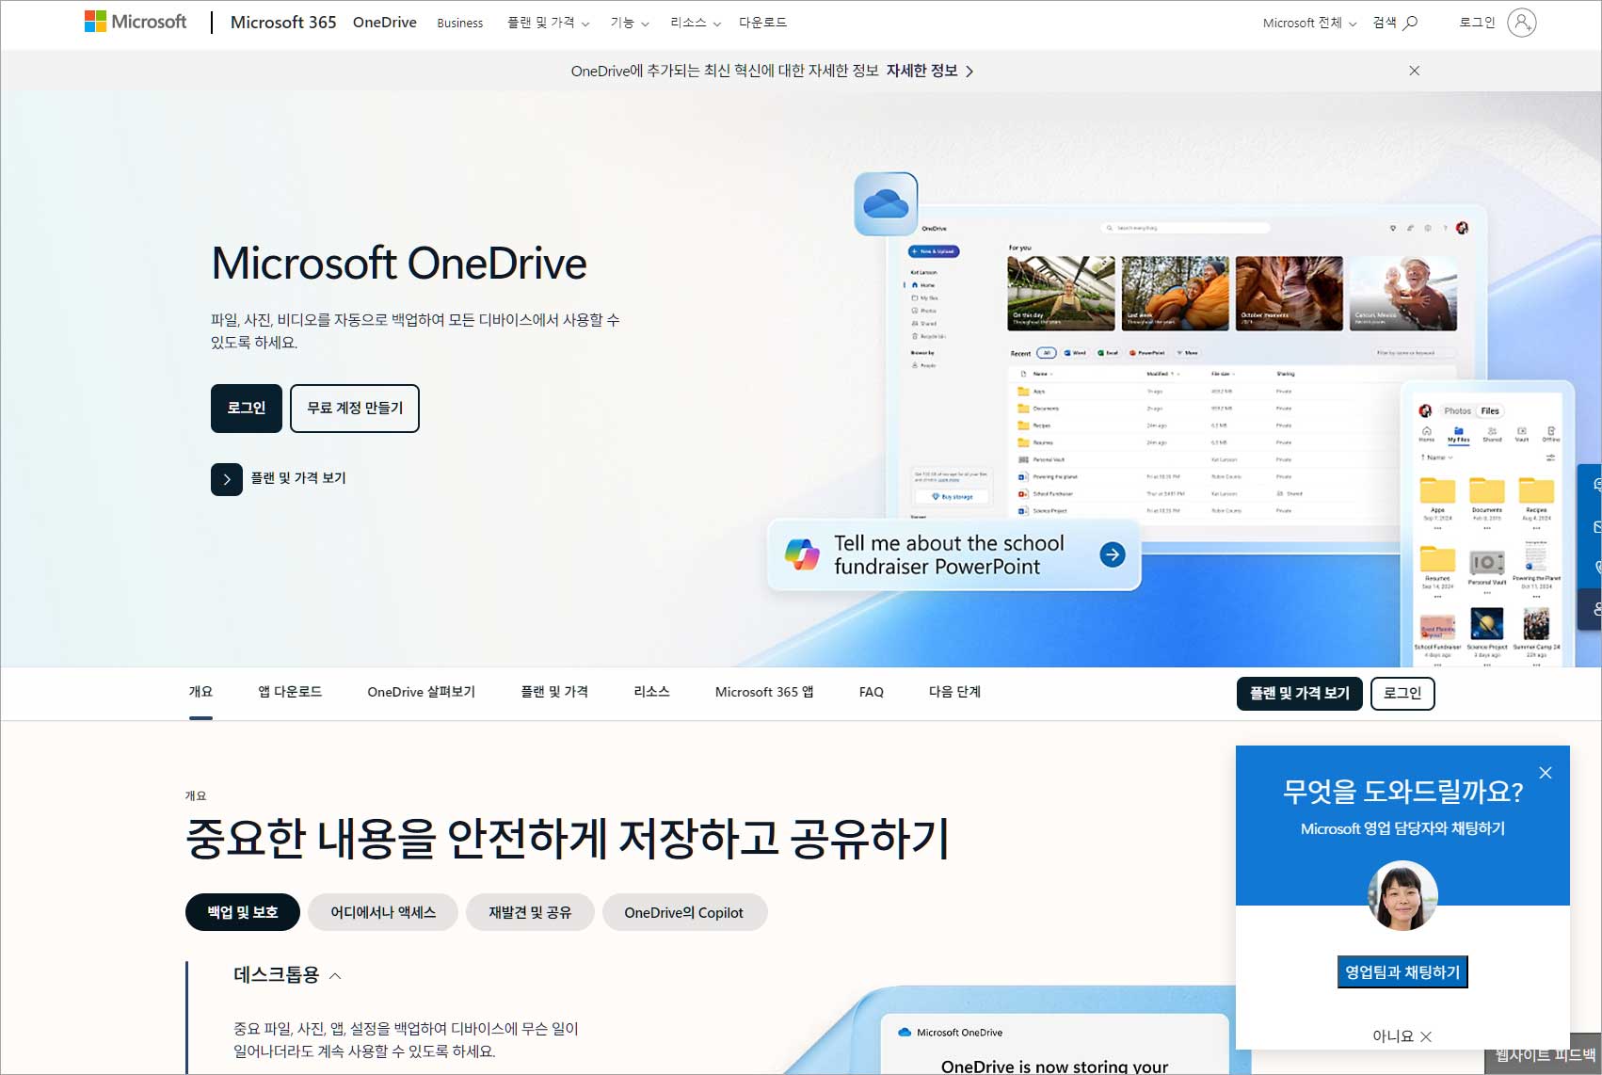Open search using the magnifier icon

point(1410,23)
